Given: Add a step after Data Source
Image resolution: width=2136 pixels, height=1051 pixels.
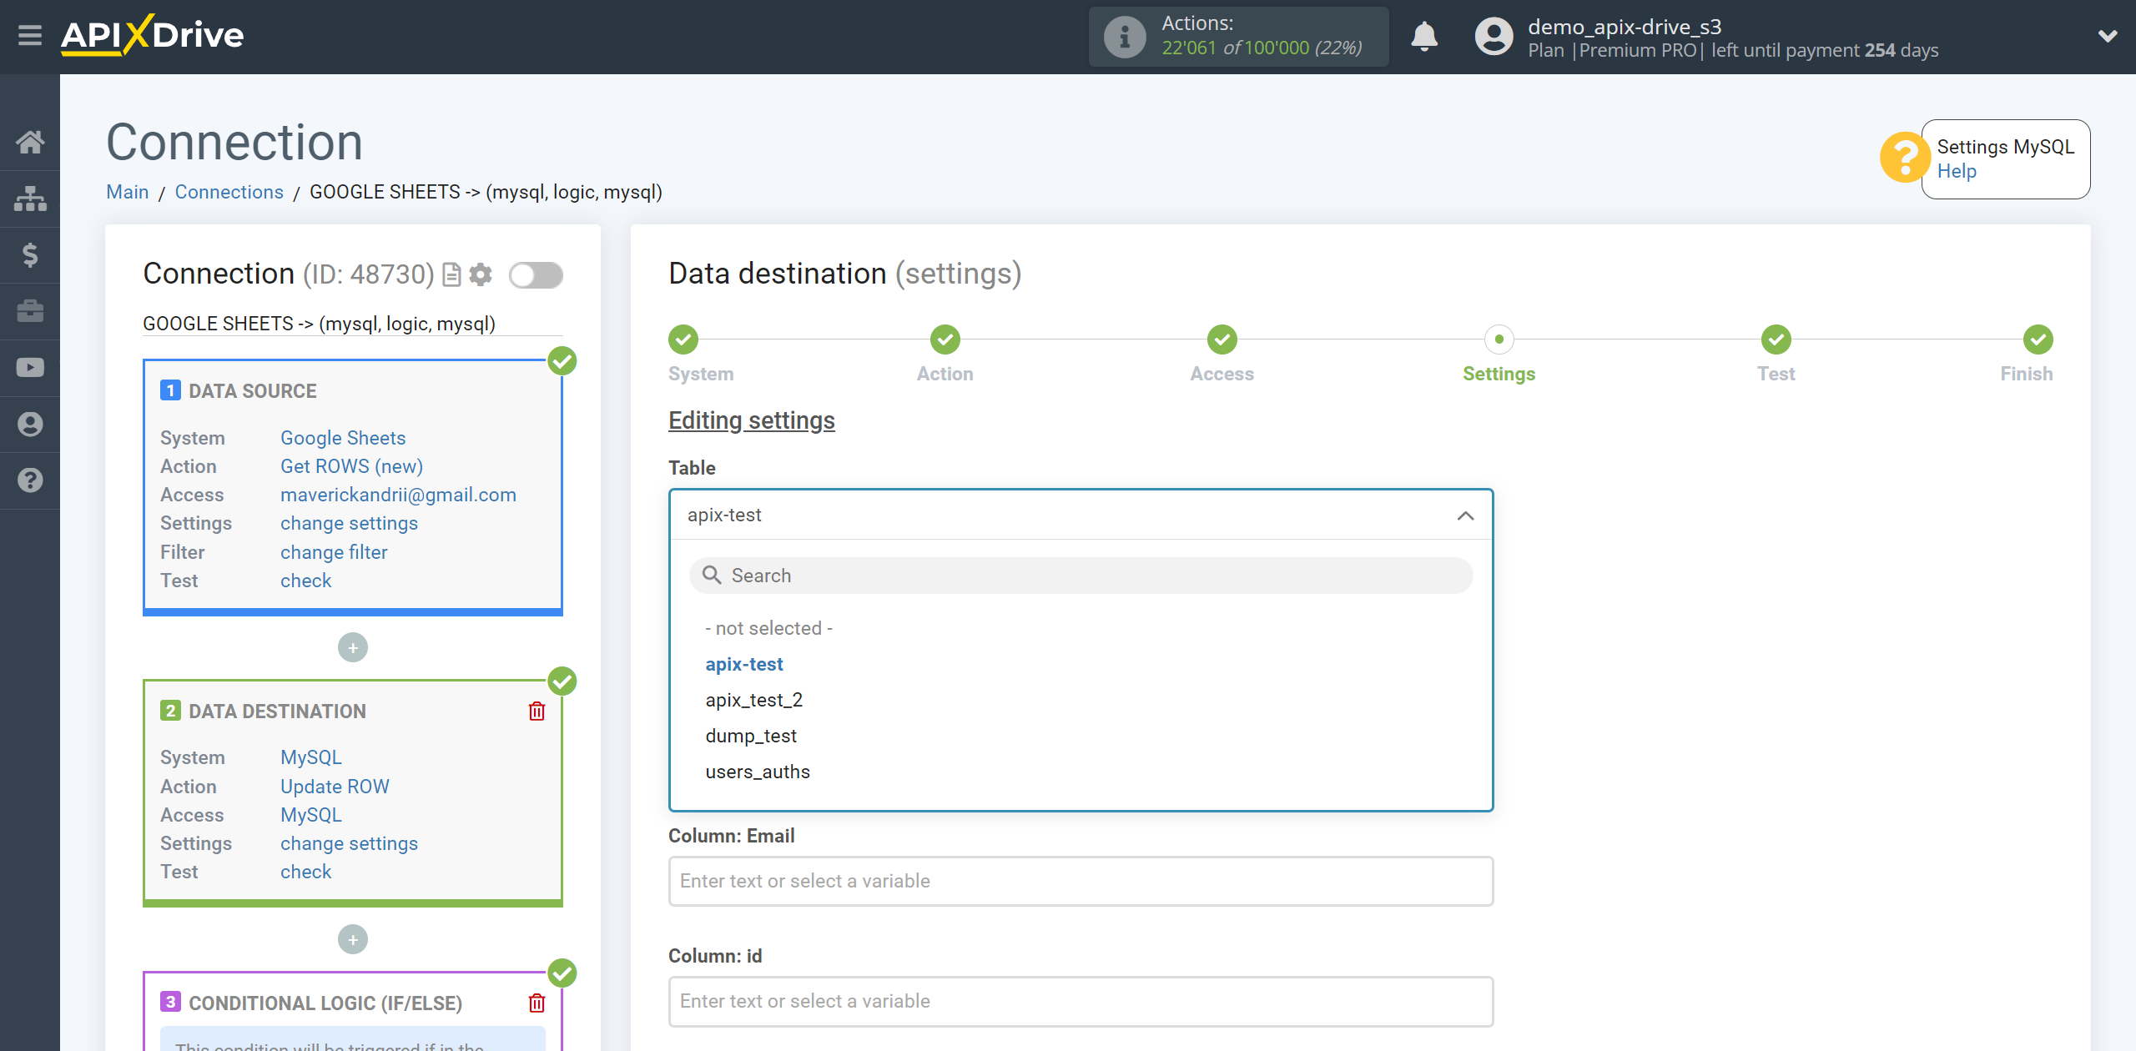Looking at the screenshot, I should pyautogui.click(x=353, y=647).
